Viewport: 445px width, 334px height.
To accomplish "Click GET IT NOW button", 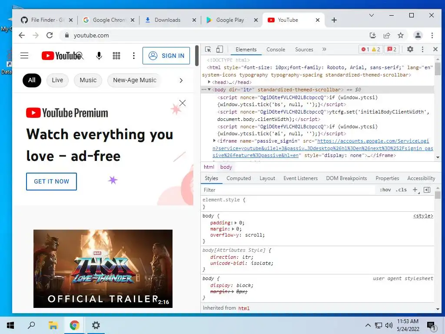I will tap(51, 181).
